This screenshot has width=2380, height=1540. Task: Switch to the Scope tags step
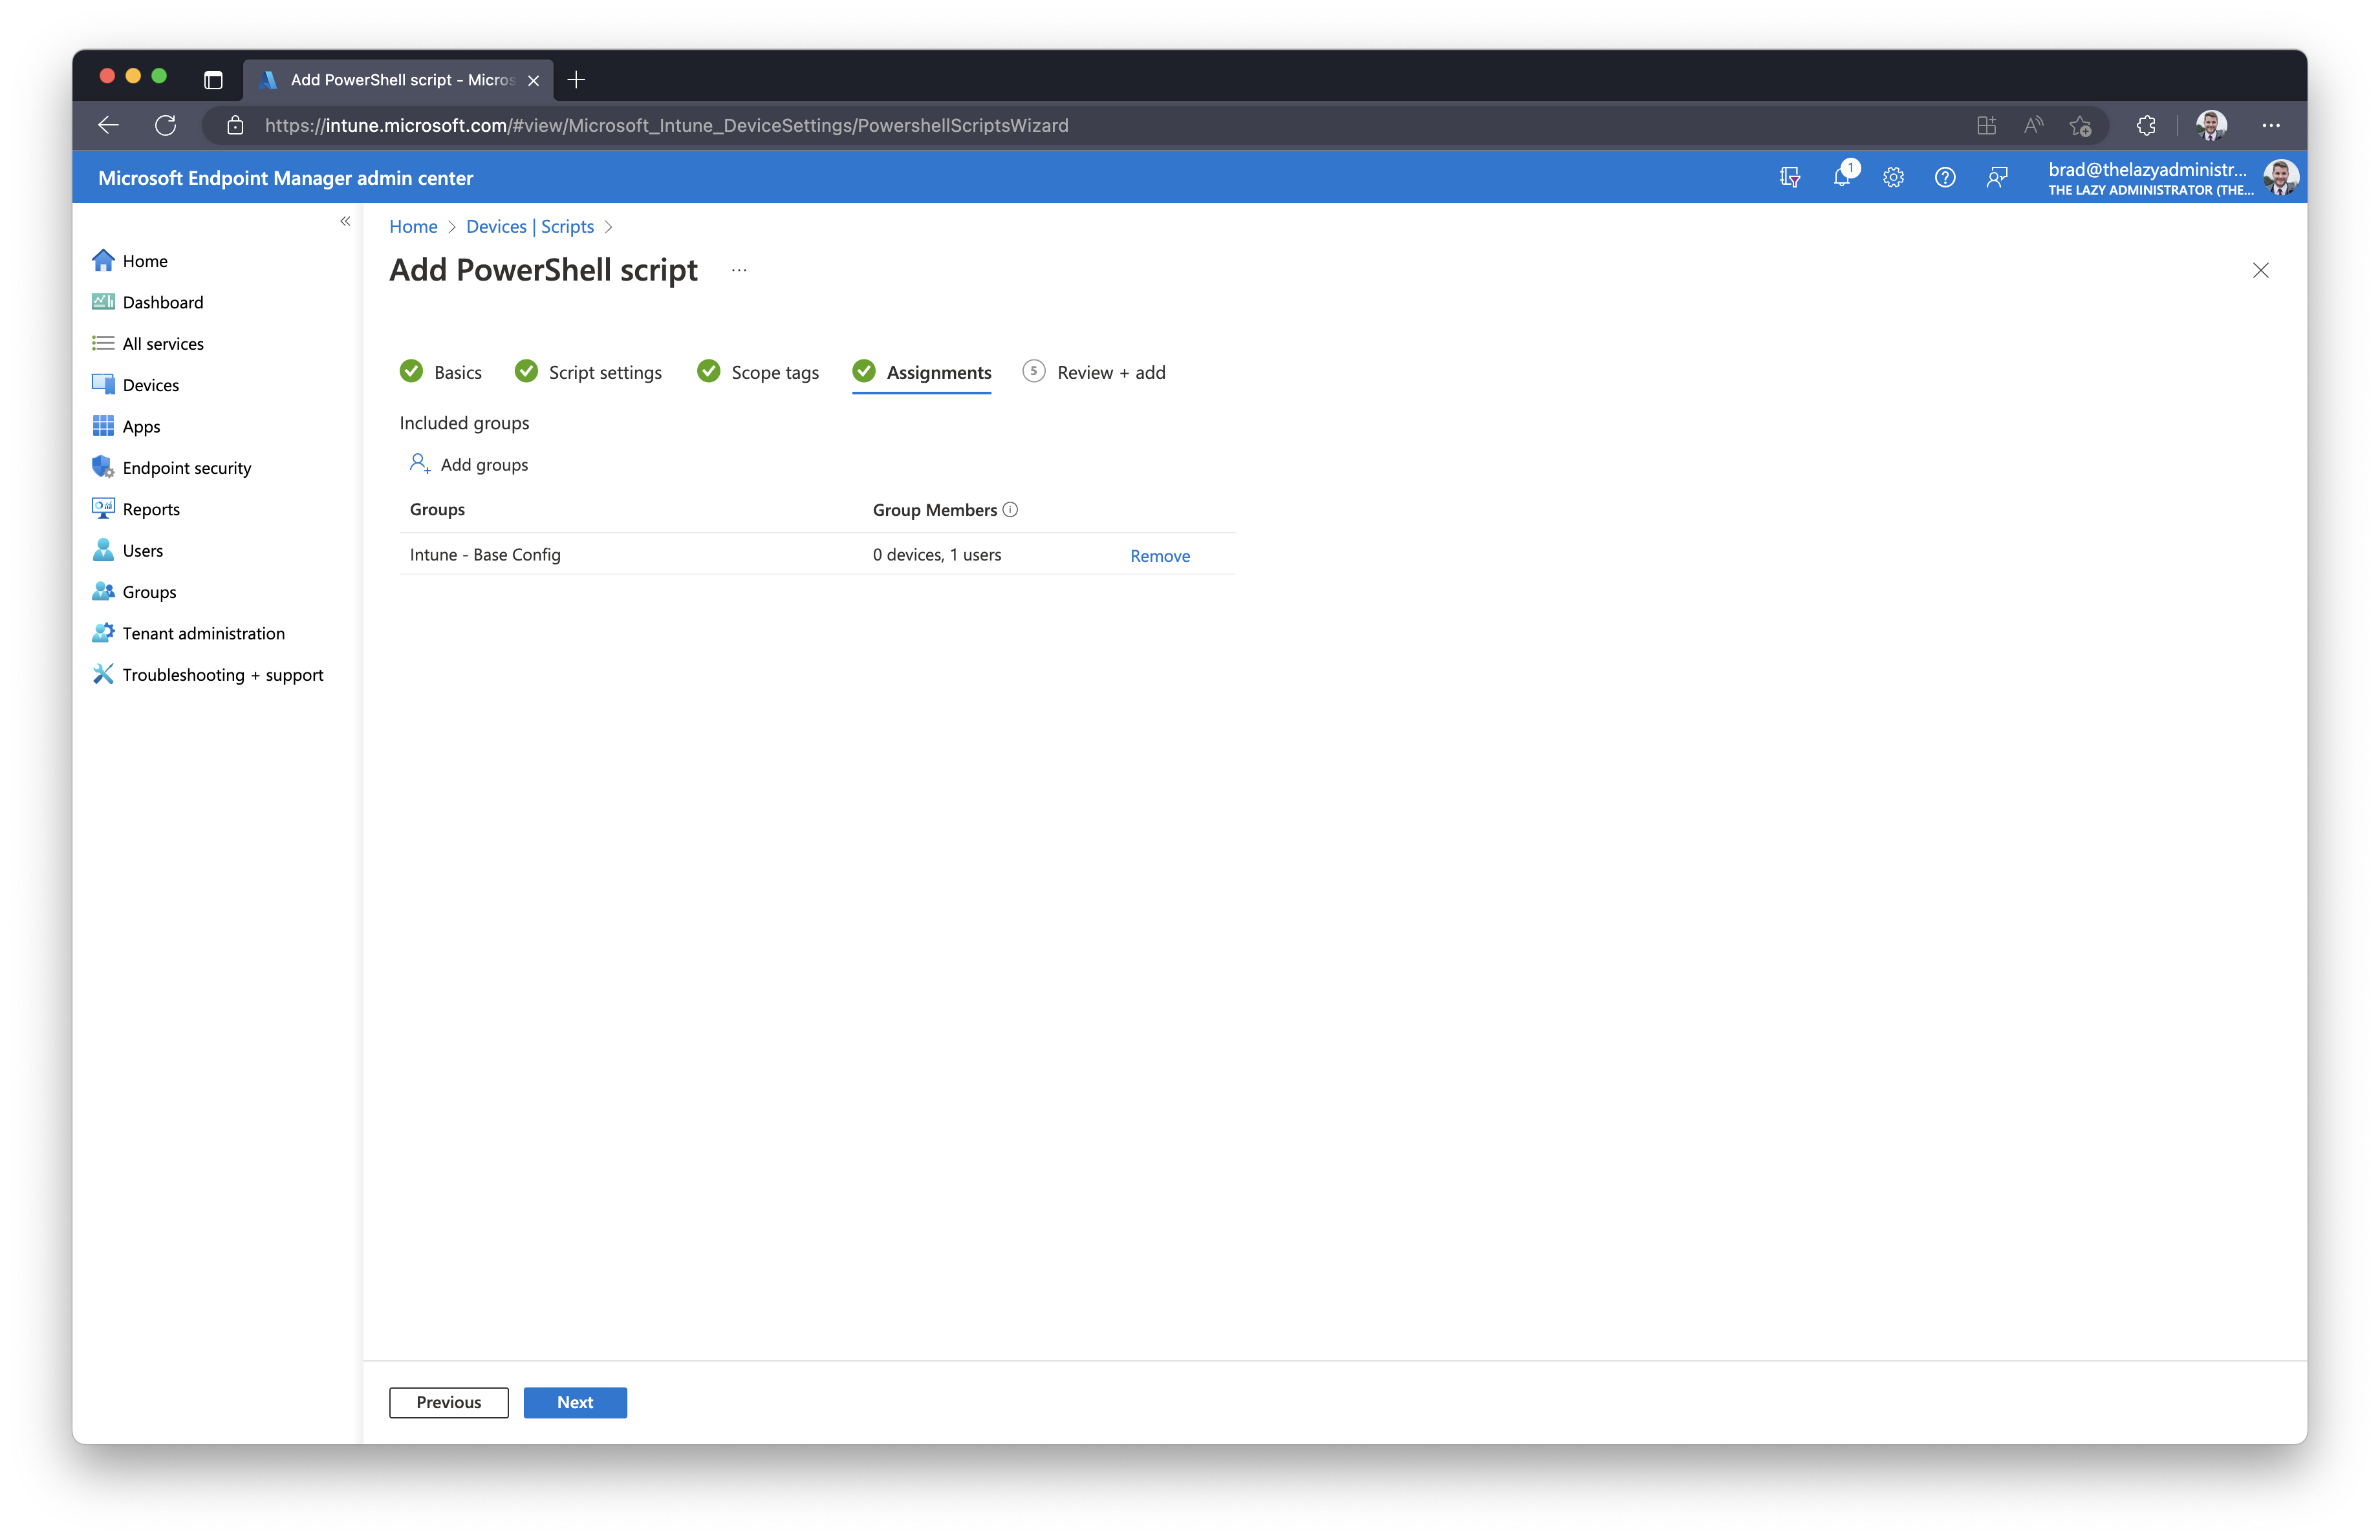(758, 372)
